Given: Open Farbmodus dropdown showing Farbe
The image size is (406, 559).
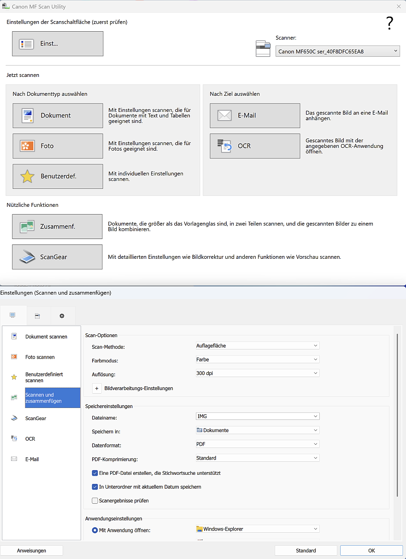Looking at the screenshot, I should 258,359.
